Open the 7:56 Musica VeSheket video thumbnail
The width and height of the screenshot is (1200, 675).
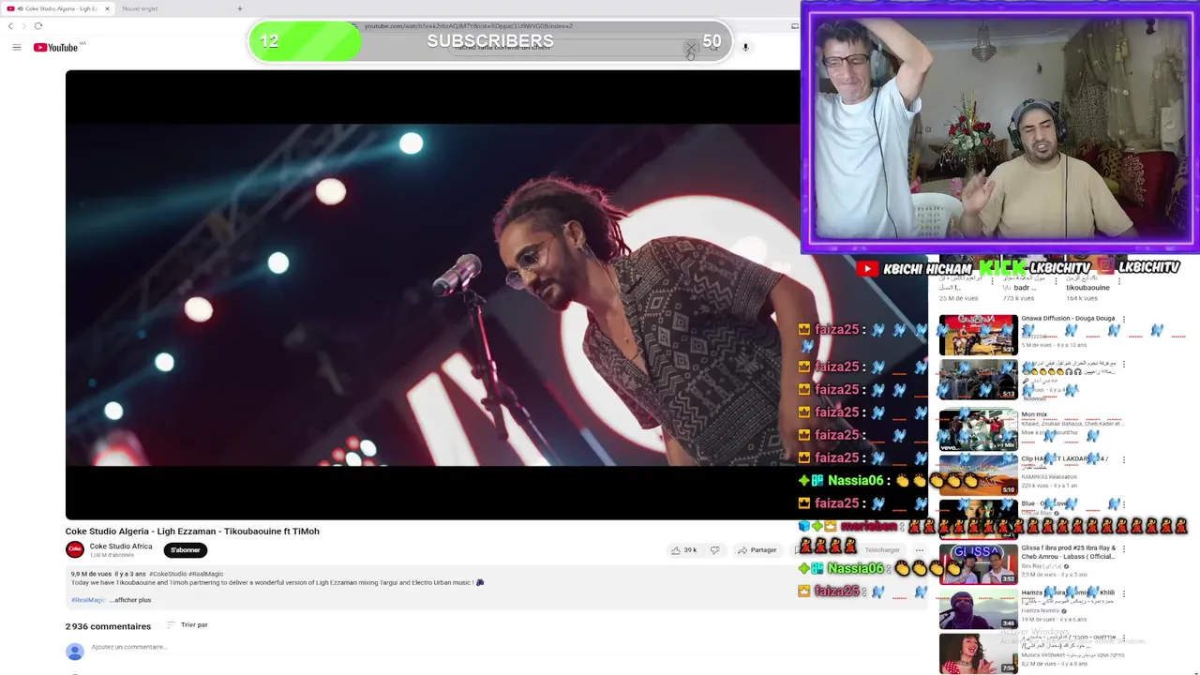click(978, 654)
